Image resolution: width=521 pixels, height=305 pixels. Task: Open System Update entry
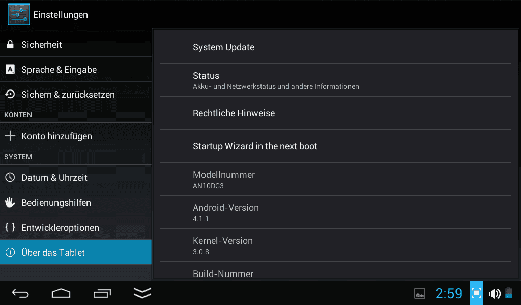tap(336, 47)
